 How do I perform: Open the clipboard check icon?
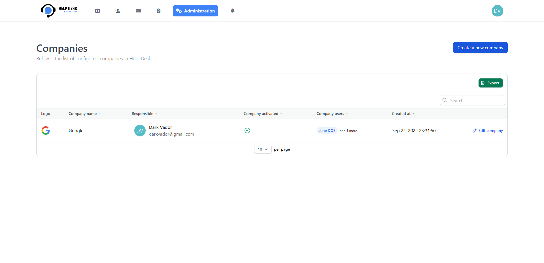coord(159,11)
